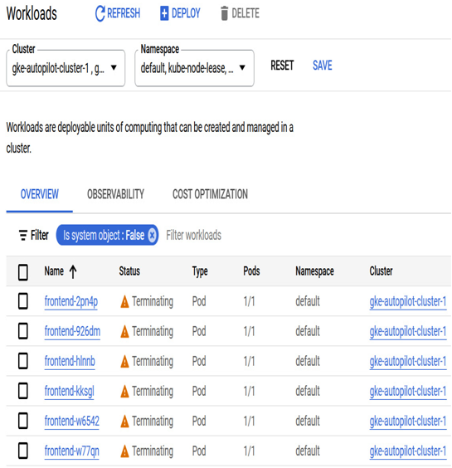
Task: Open the Cost Optimization tab
Action: (210, 194)
